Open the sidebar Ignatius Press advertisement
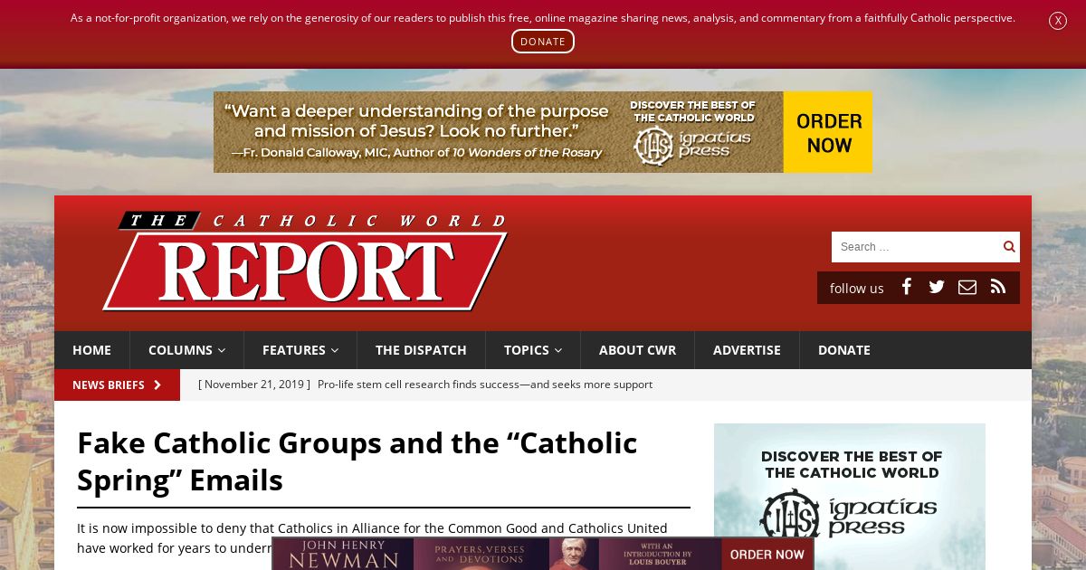 click(850, 497)
